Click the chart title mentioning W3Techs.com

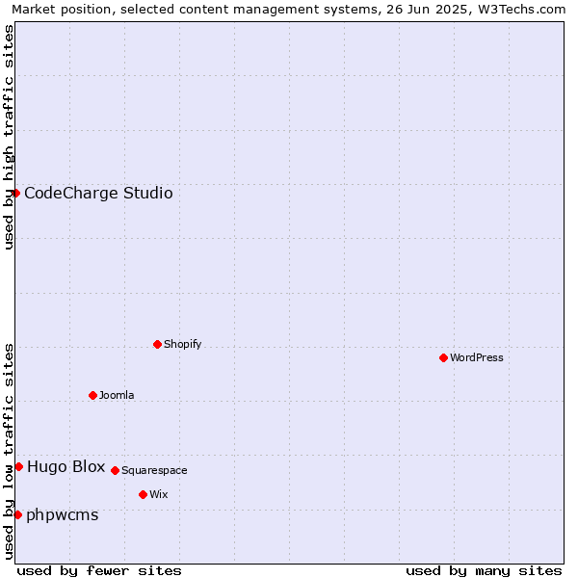pyautogui.click(x=289, y=10)
